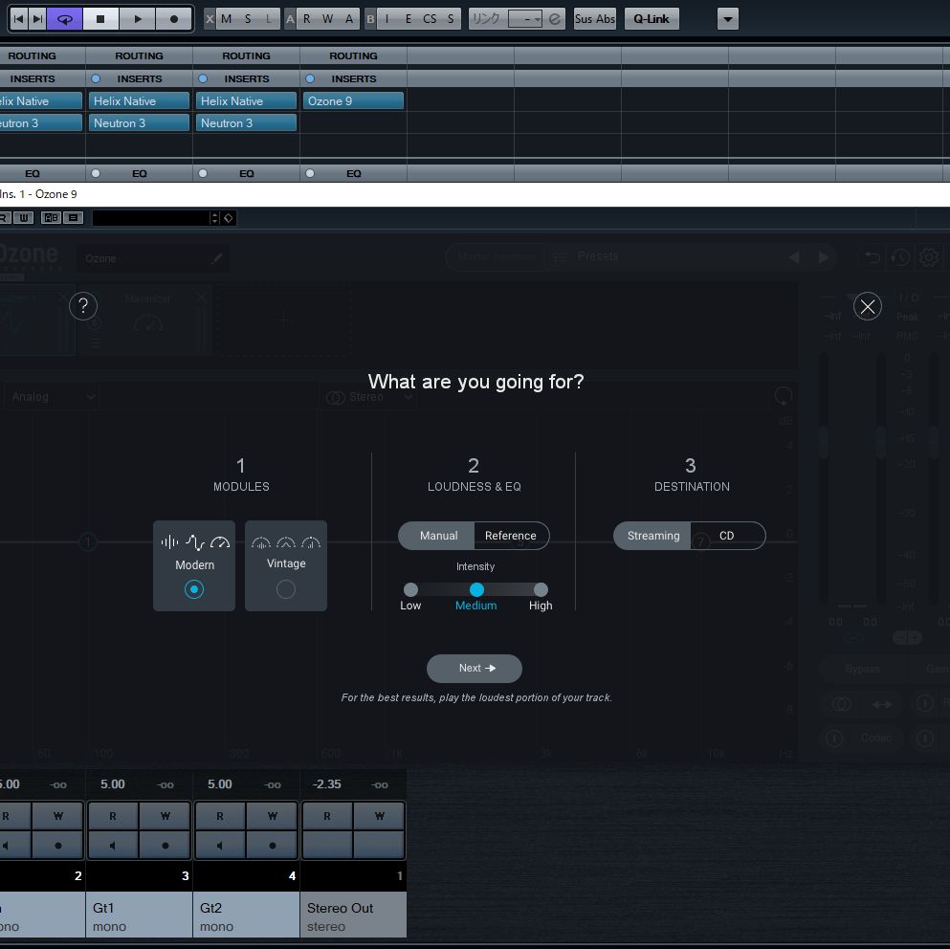Click plugin copy A to B button

click(73, 217)
